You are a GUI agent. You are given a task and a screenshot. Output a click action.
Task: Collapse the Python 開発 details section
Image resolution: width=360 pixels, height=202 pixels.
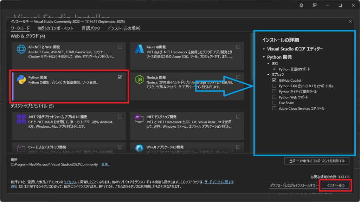(264, 57)
